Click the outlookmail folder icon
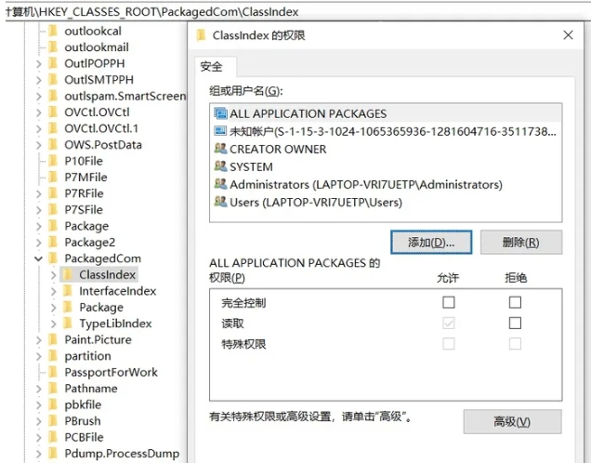The image size is (591, 463). [54, 47]
